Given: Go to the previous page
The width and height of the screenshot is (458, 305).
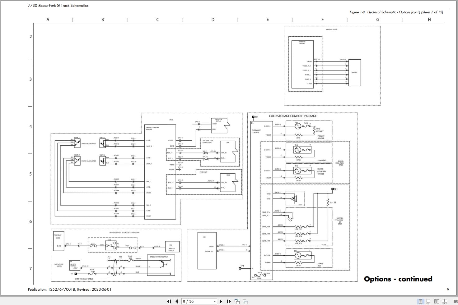Looking at the screenshot, I should (x=177, y=301).
